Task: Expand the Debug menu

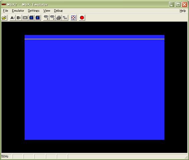Action: 58,11
